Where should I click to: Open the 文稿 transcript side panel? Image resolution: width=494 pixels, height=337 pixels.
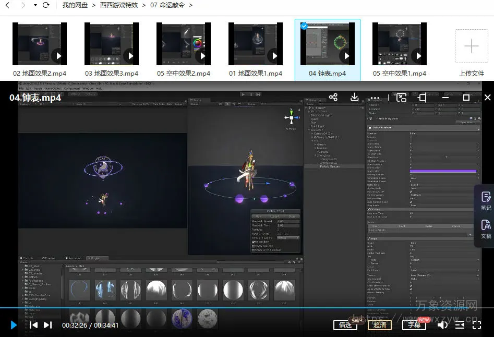click(x=486, y=228)
